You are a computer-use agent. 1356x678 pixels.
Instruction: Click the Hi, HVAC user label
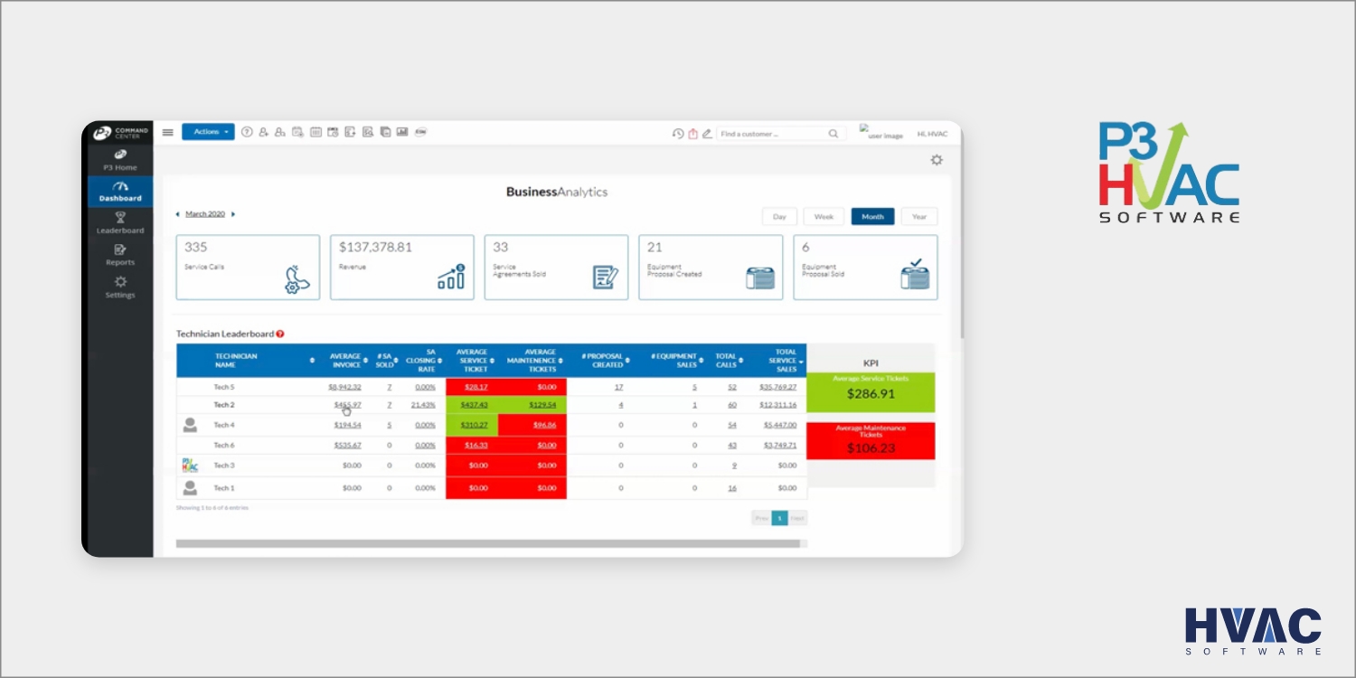coord(933,134)
